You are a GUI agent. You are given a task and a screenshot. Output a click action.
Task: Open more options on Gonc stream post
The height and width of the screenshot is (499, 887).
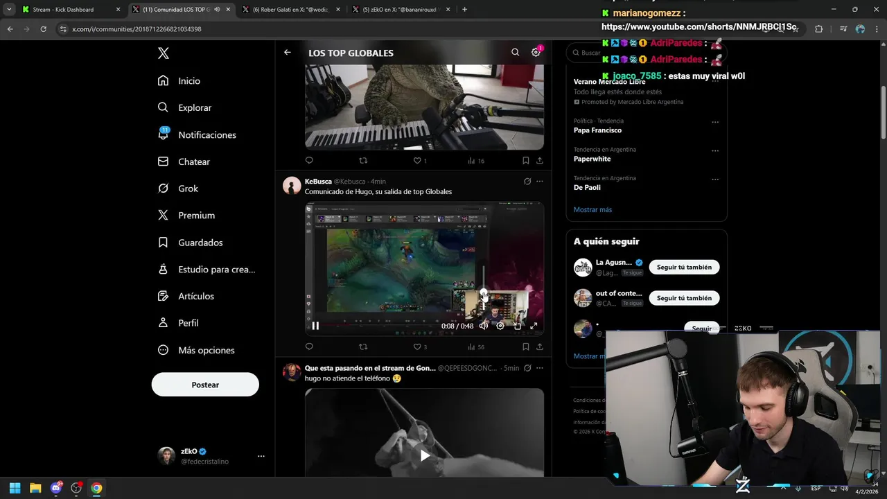pyautogui.click(x=540, y=368)
